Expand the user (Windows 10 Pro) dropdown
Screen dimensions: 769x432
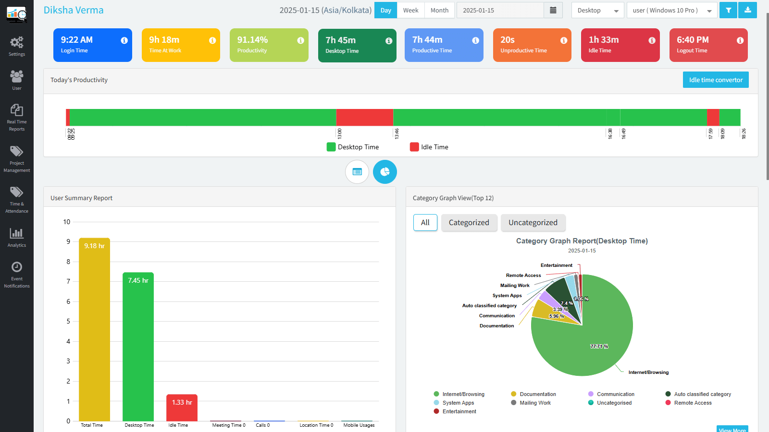coord(671,10)
